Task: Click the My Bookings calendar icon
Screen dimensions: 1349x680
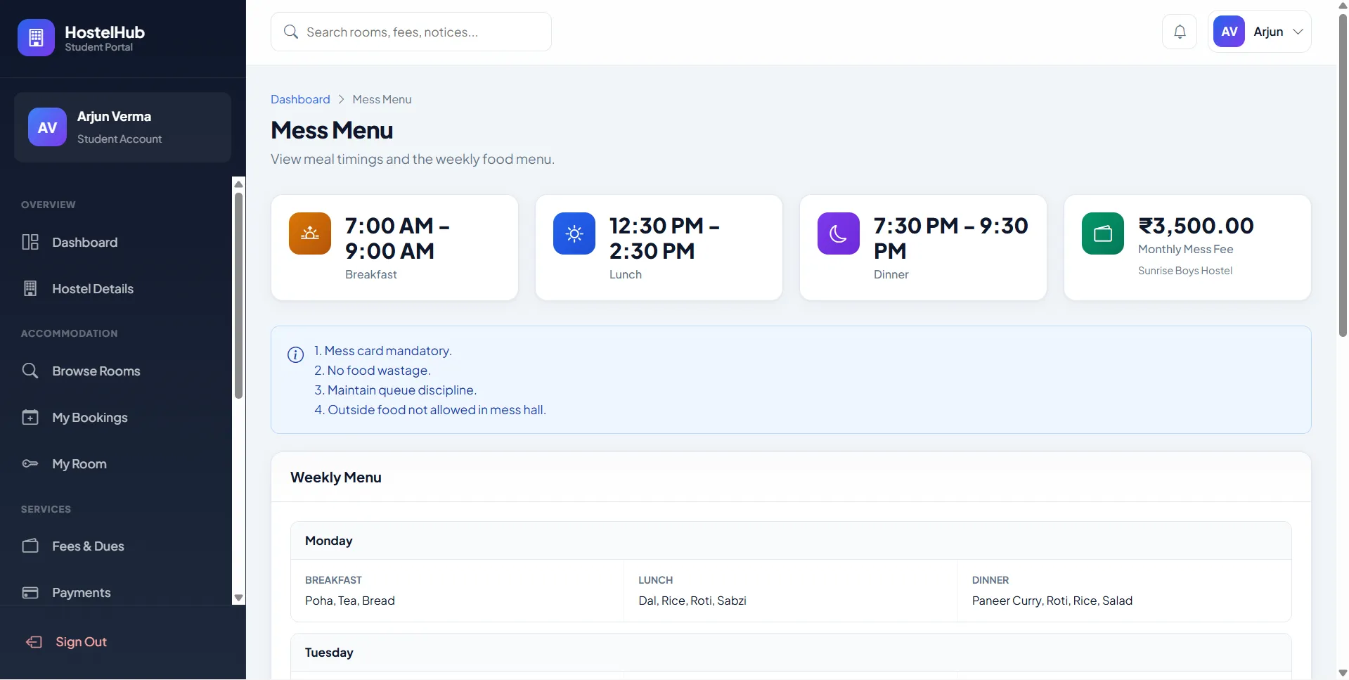Action: (30, 417)
